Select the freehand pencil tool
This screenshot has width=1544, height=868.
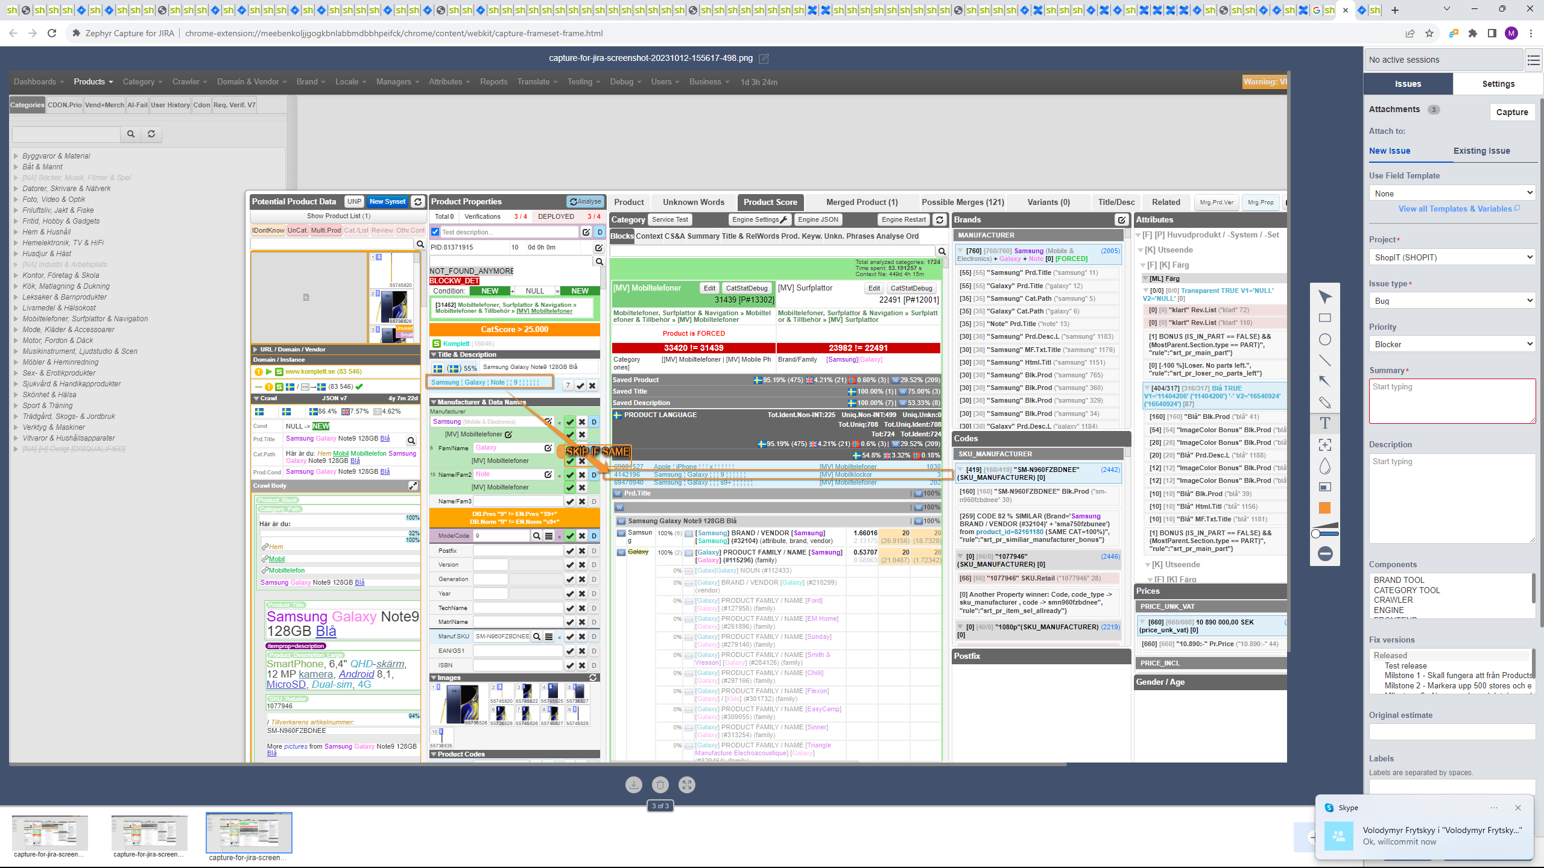(1324, 402)
